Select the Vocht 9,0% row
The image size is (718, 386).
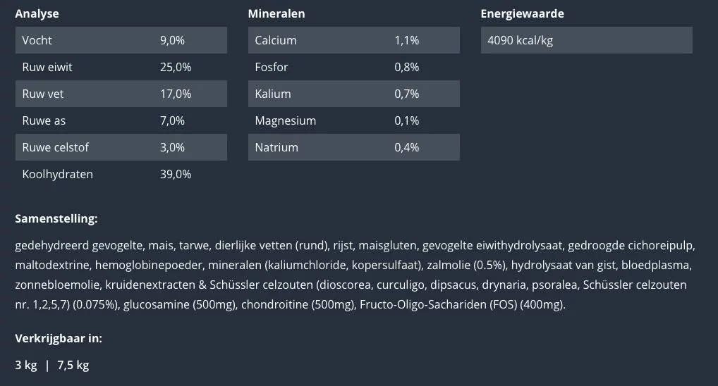tap(121, 40)
